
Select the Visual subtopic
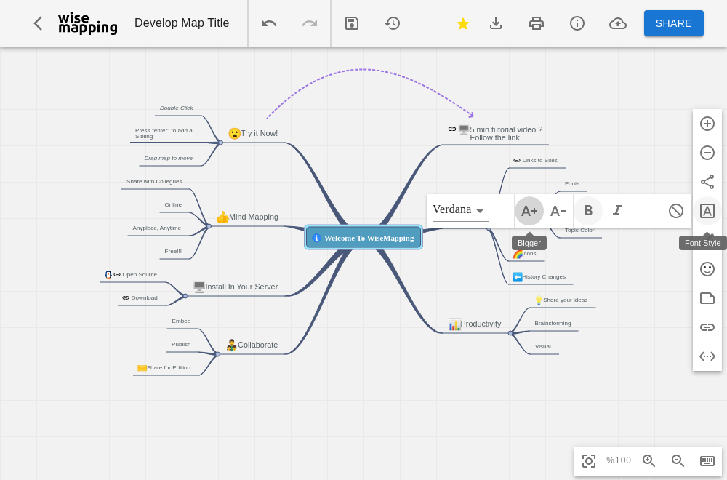543,346
